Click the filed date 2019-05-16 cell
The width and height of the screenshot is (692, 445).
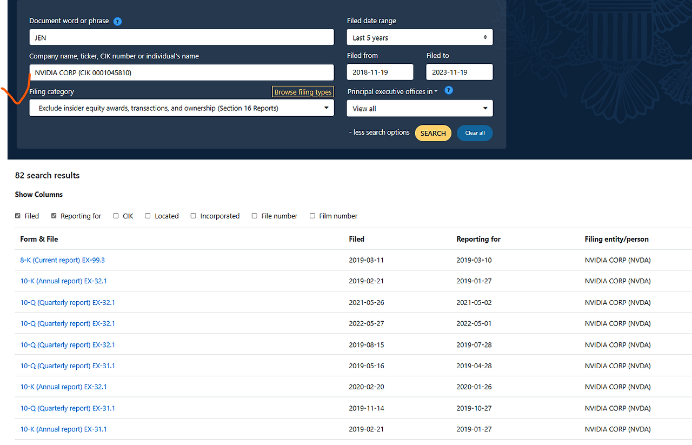(367, 366)
